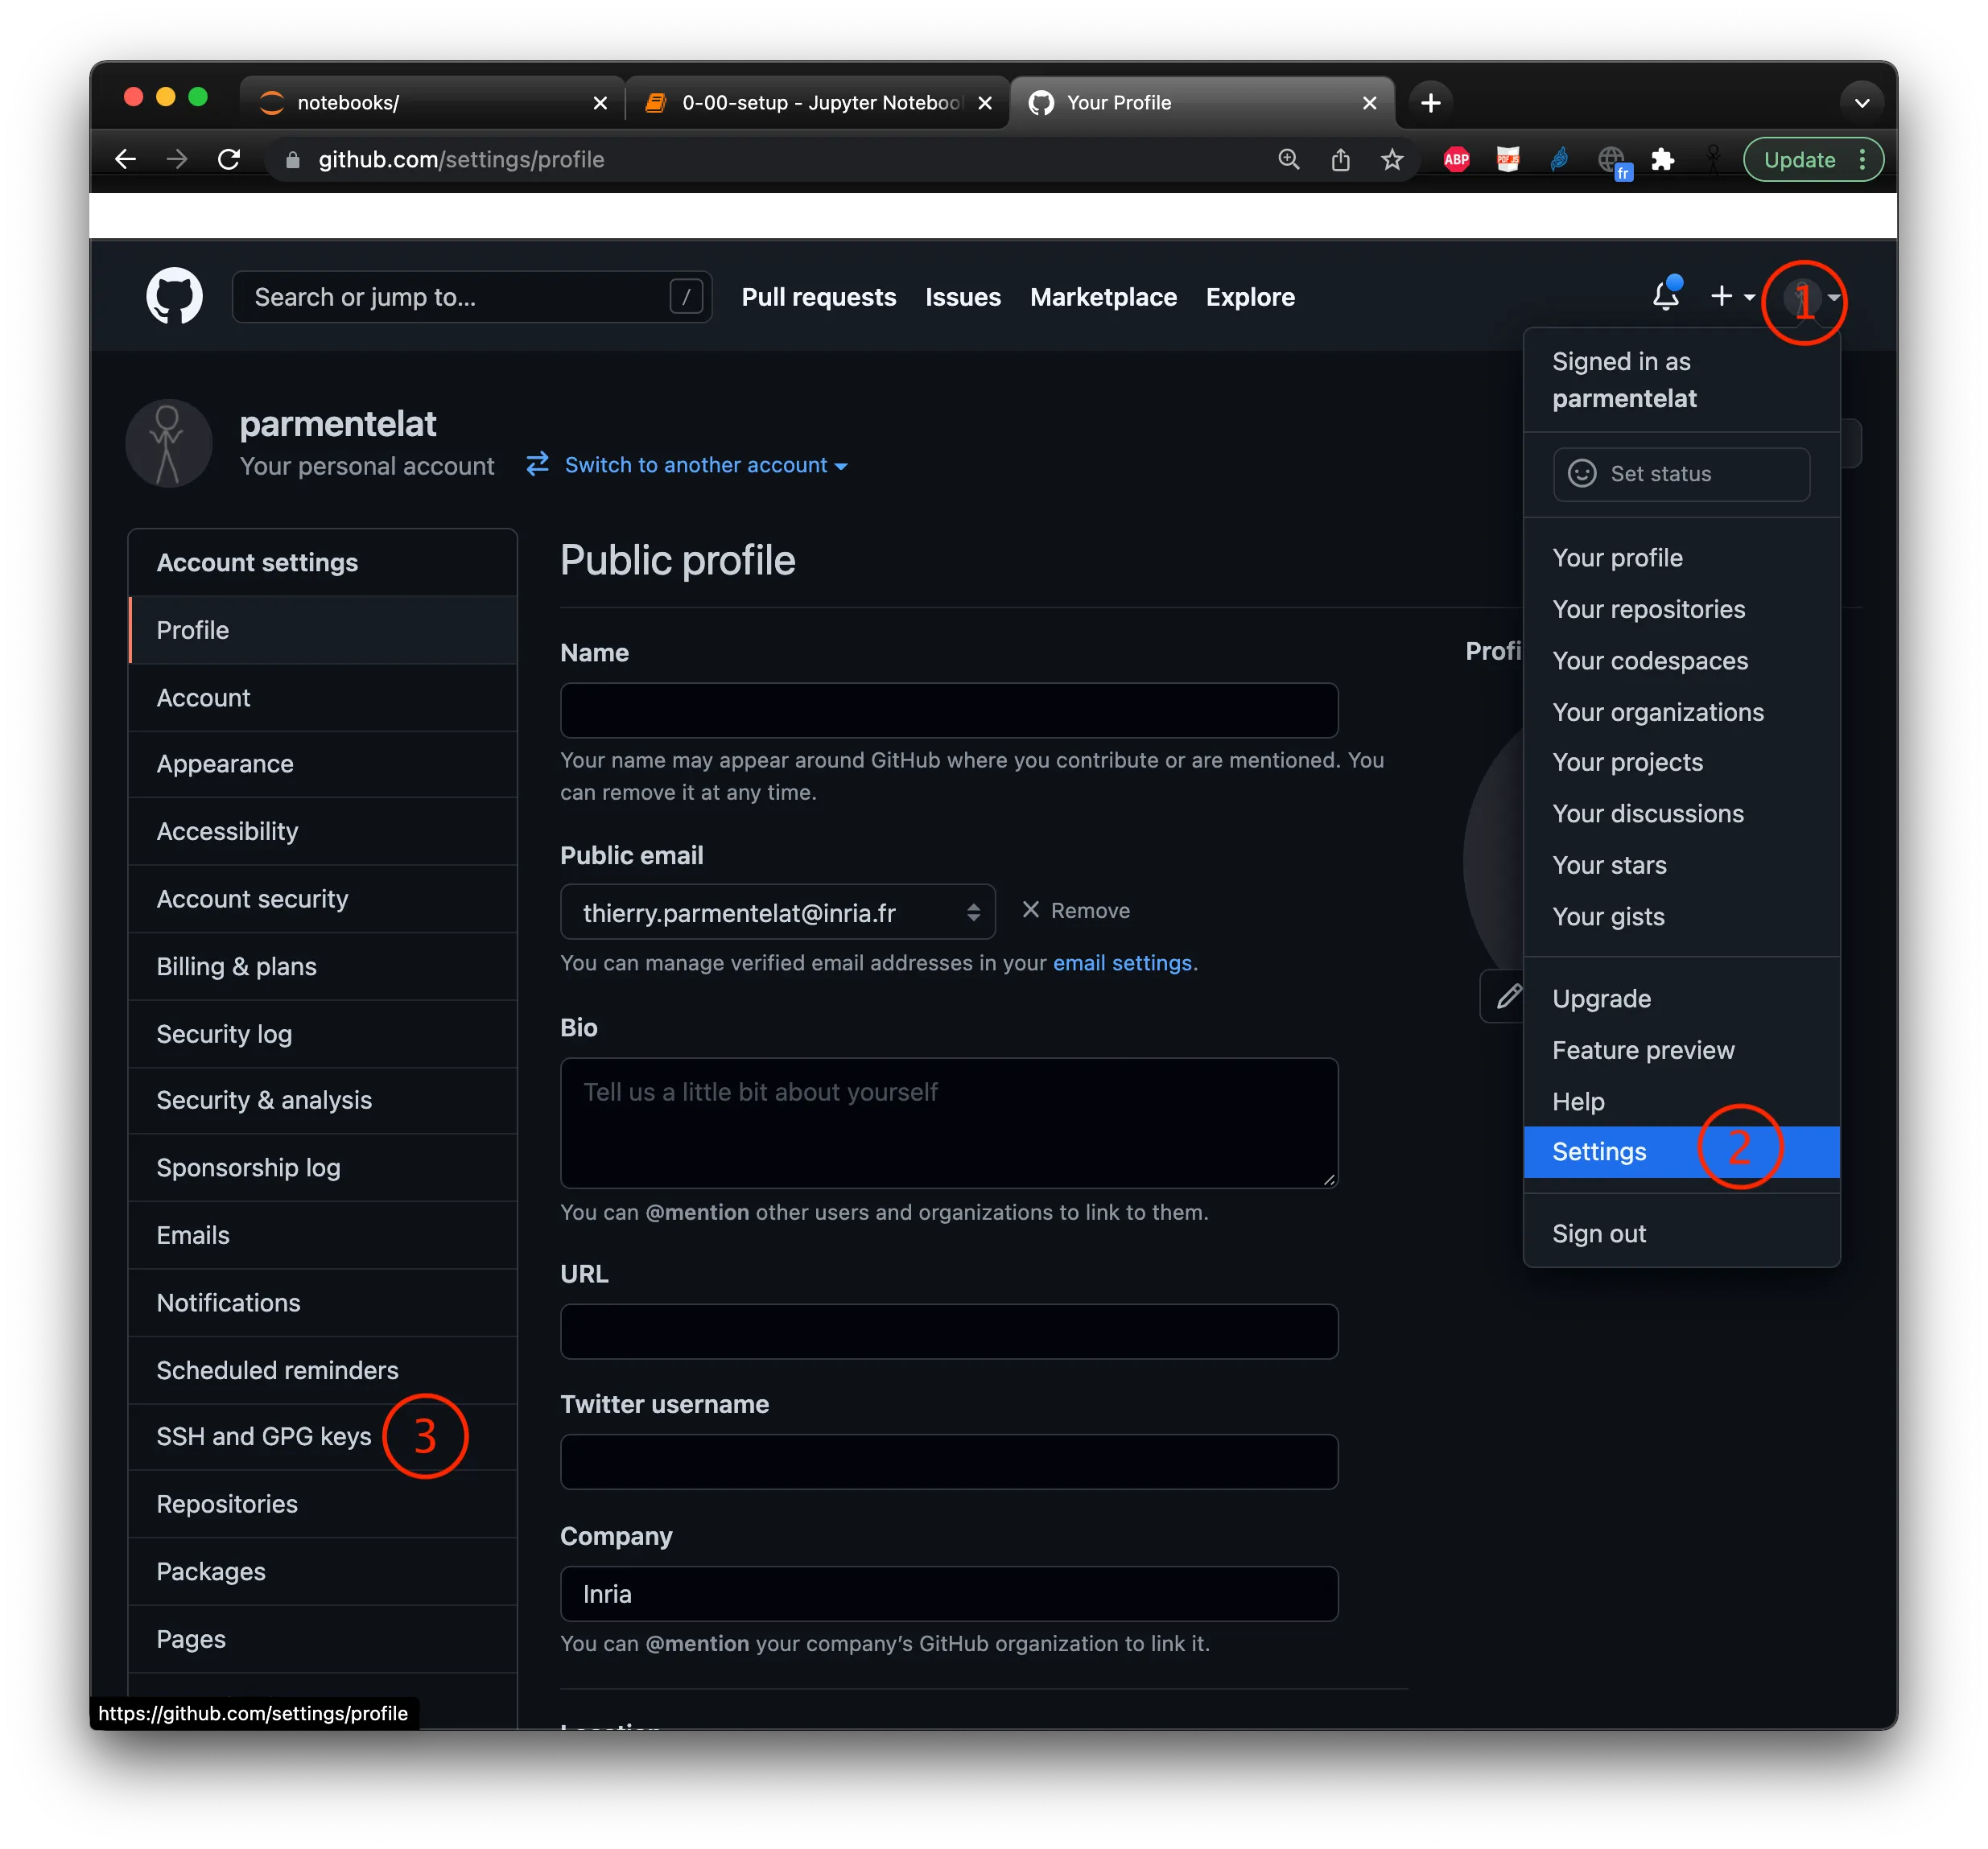Click the padlock icon before github.com
This screenshot has height=1849, width=1988.
click(x=293, y=160)
